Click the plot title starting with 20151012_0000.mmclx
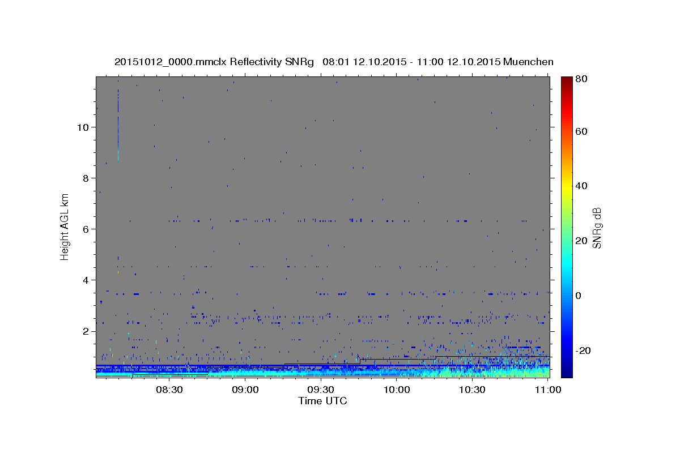Image resolution: width=680 pixels, height=453 pixels. 334,62
